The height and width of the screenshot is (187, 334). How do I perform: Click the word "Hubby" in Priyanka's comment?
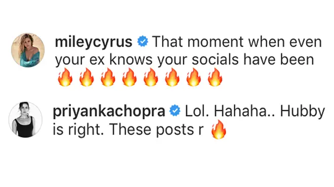click(x=303, y=112)
